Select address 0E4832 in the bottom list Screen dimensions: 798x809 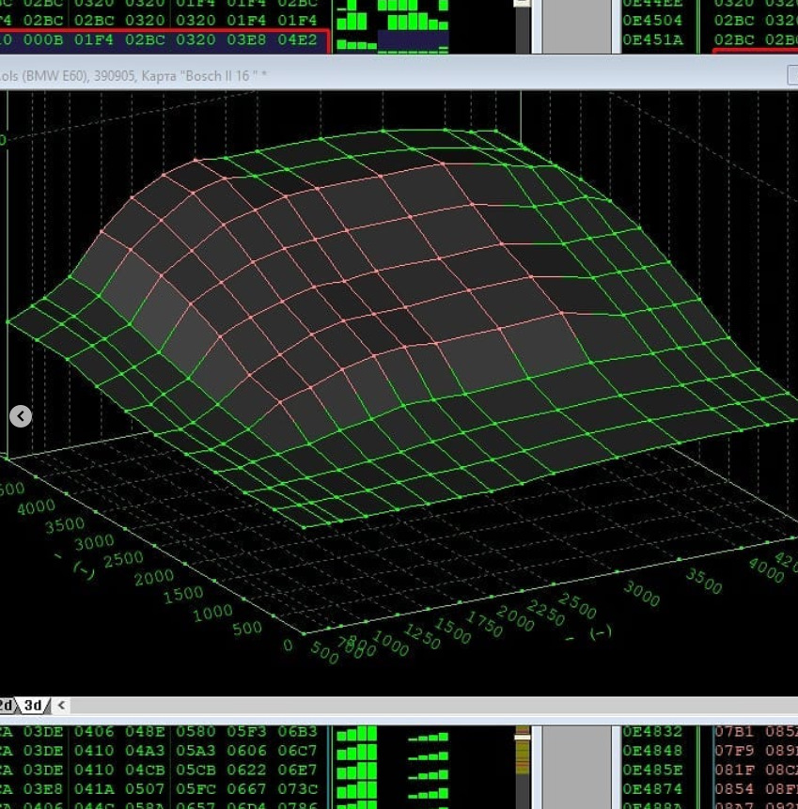pyautogui.click(x=652, y=731)
